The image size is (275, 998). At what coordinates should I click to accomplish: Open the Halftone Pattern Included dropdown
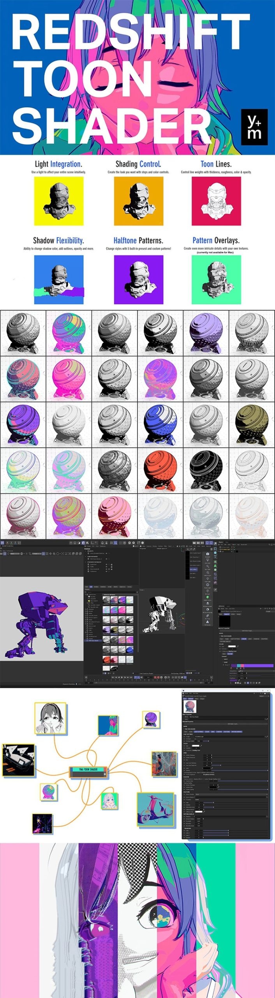[x=232, y=794]
